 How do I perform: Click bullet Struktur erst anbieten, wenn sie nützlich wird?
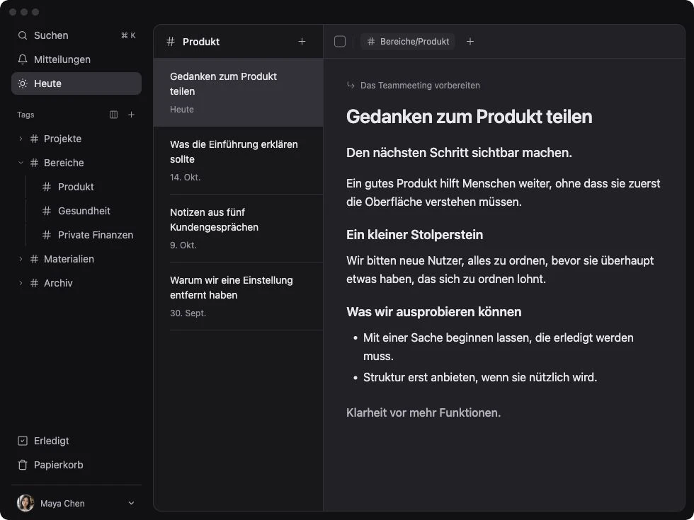click(x=480, y=378)
